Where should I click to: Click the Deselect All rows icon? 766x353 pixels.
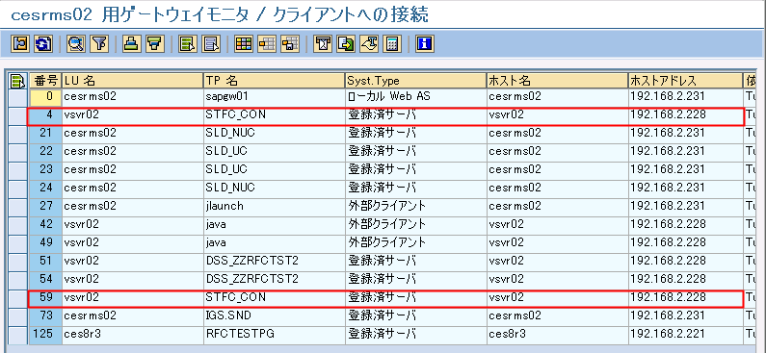[x=211, y=44]
